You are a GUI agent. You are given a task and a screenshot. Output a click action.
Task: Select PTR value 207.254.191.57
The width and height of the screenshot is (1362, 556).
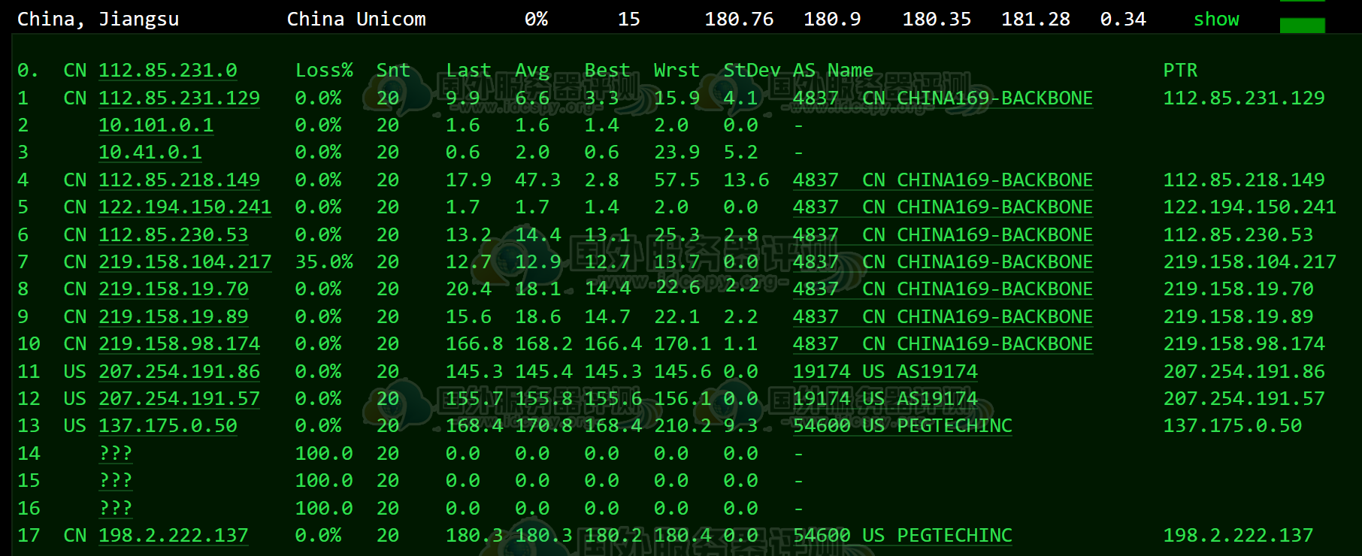pos(1244,399)
